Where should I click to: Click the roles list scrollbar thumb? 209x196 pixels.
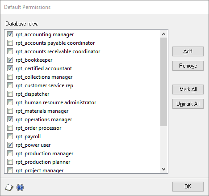coord(163,82)
